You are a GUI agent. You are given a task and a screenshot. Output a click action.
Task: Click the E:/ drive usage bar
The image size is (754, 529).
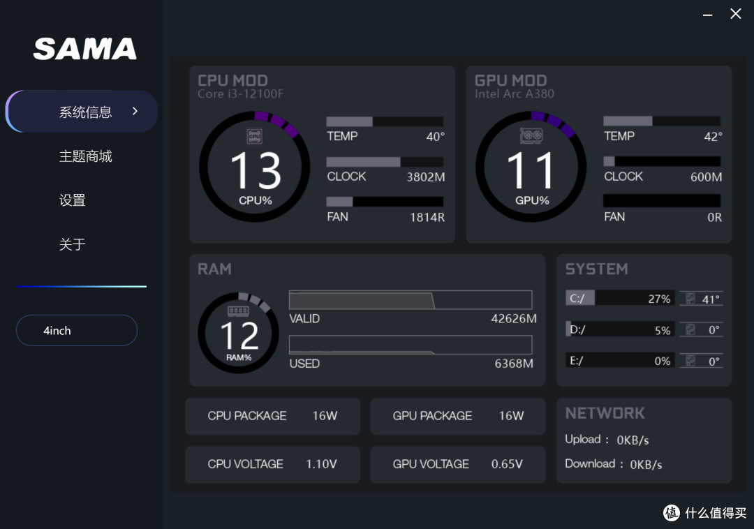click(x=621, y=360)
